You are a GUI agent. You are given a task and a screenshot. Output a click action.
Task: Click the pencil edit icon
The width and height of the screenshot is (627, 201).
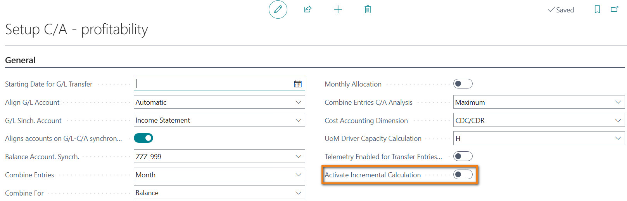[278, 9]
